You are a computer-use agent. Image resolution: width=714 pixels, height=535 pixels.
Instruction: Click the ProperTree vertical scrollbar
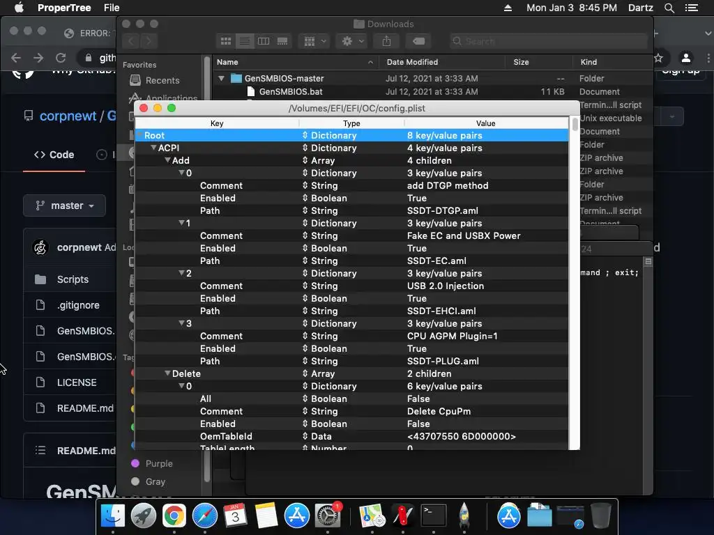[x=575, y=124]
